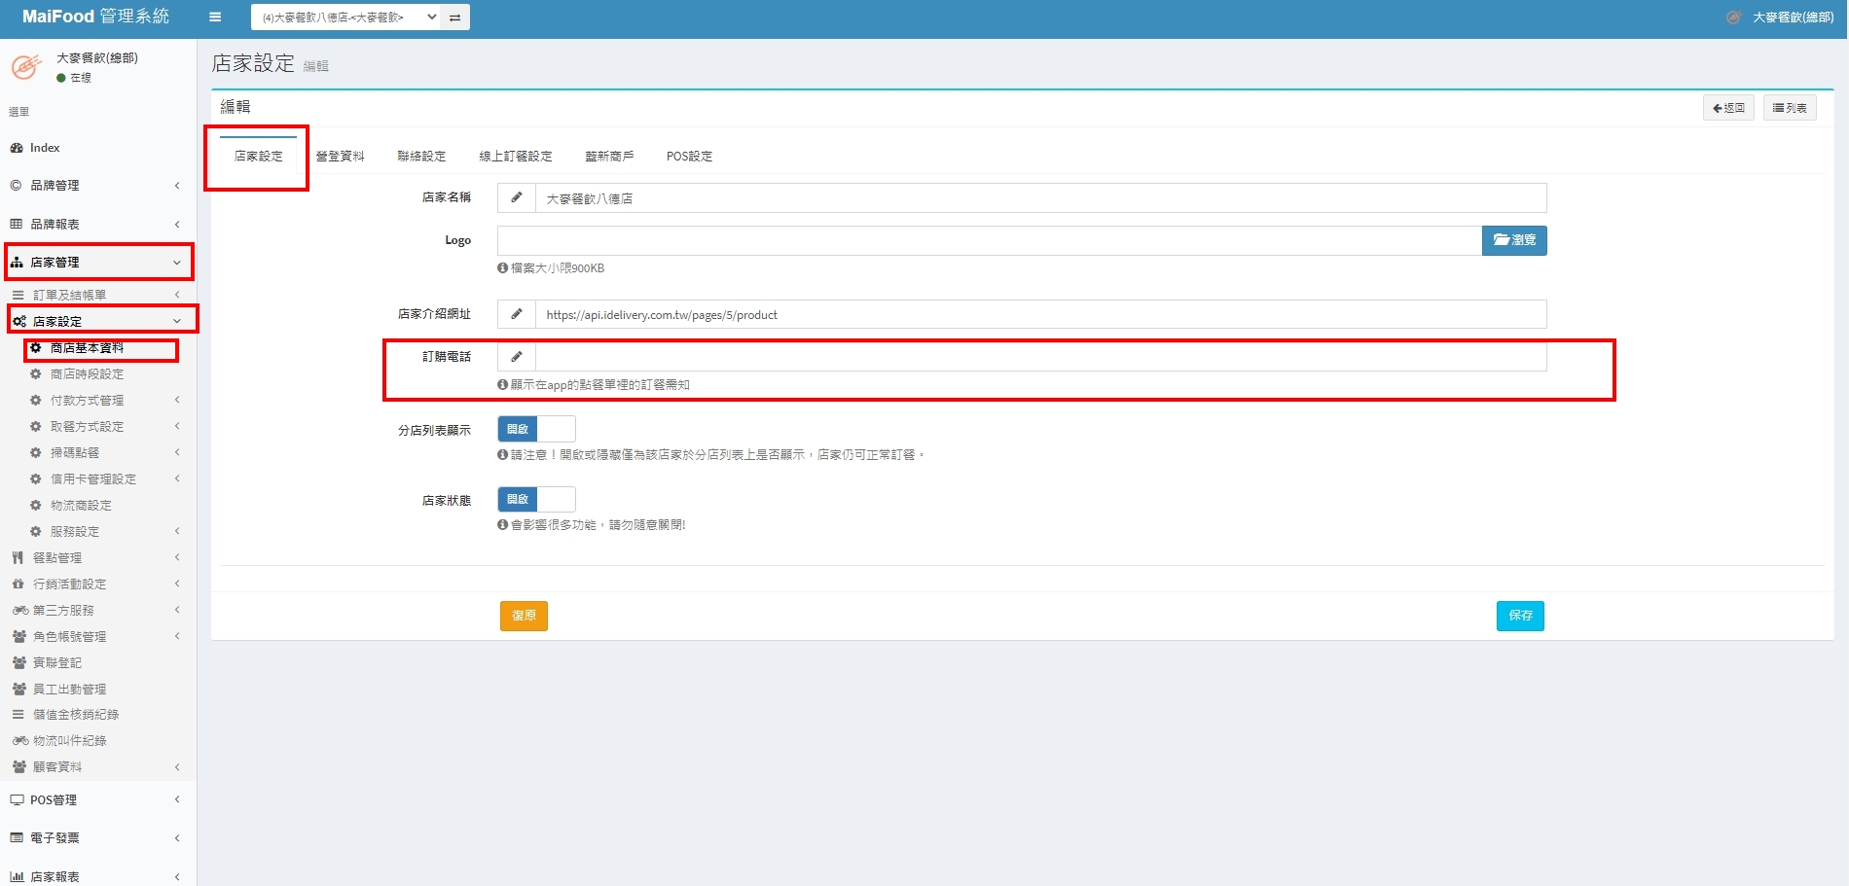This screenshot has width=1849, height=886.
Task: Expand the 品牌管理 sidebar menu
Action: pos(97,186)
